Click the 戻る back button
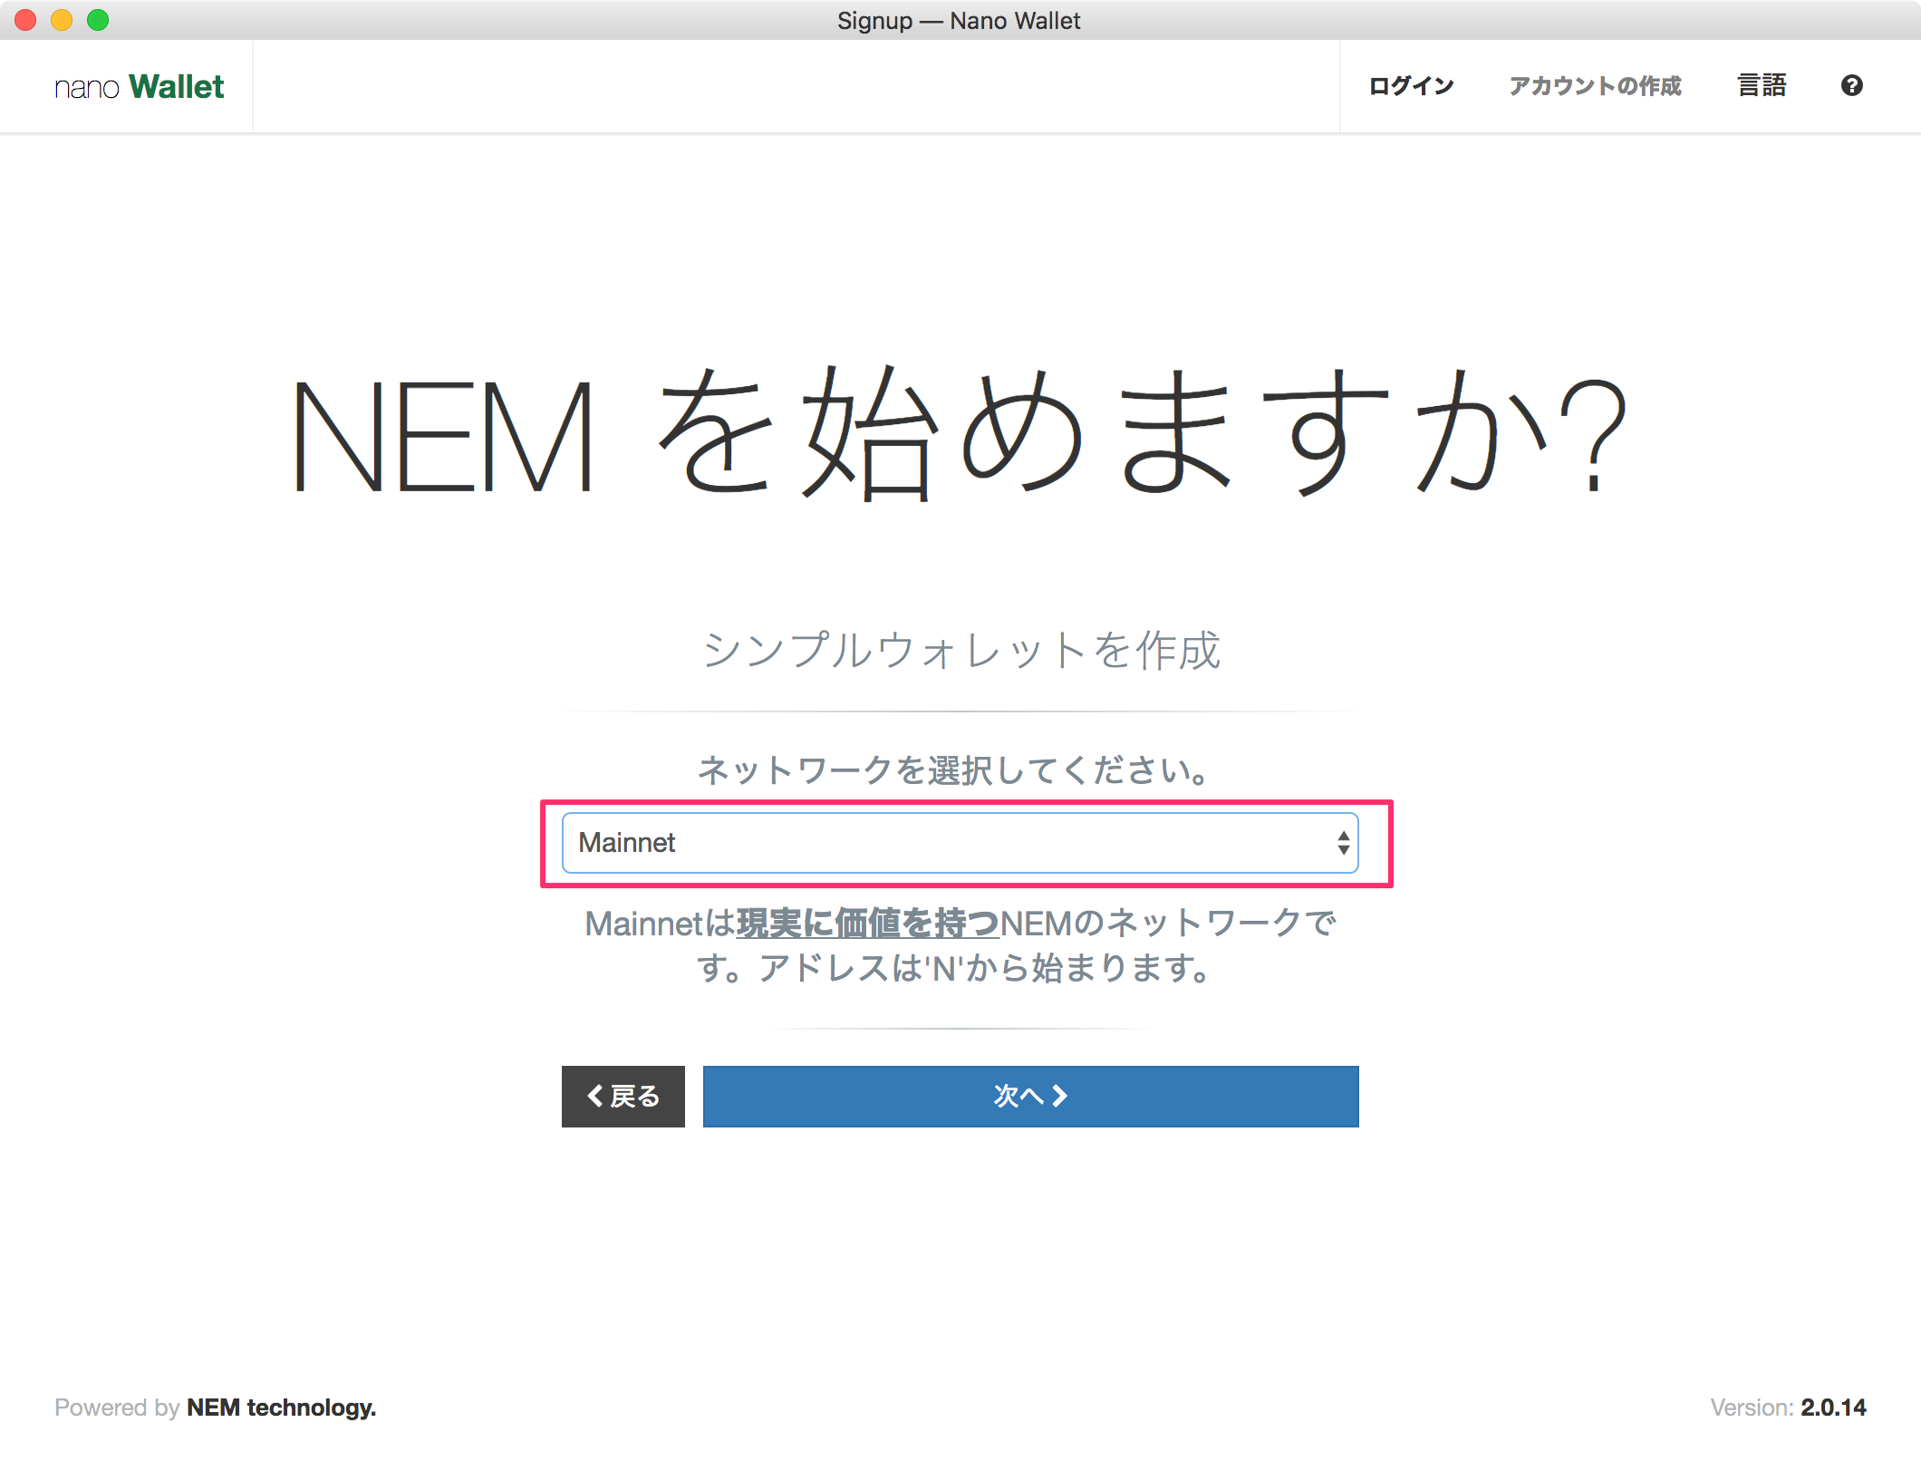The height and width of the screenshot is (1461, 1921). click(623, 1097)
